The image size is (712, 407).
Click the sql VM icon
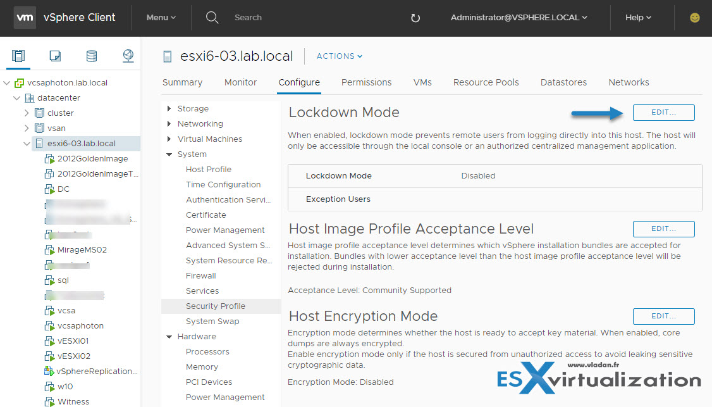point(49,280)
